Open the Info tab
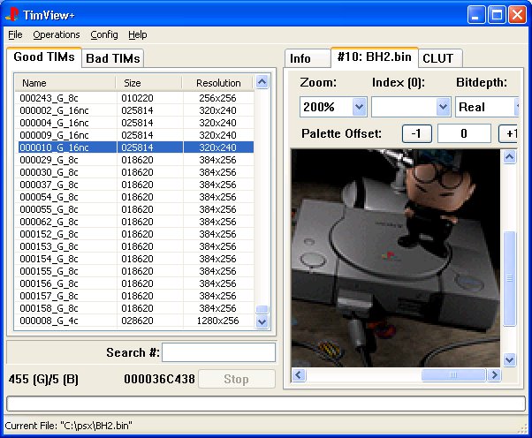 (x=300, y=58)
